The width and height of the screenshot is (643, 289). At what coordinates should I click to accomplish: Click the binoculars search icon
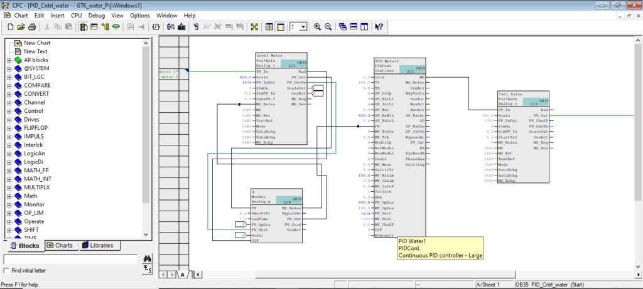coord(148,258)
